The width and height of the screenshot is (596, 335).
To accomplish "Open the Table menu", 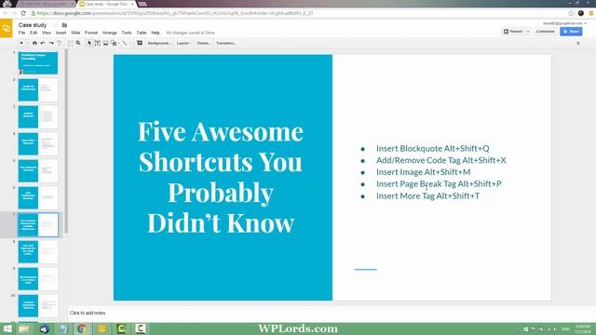I will pos(142,33).
